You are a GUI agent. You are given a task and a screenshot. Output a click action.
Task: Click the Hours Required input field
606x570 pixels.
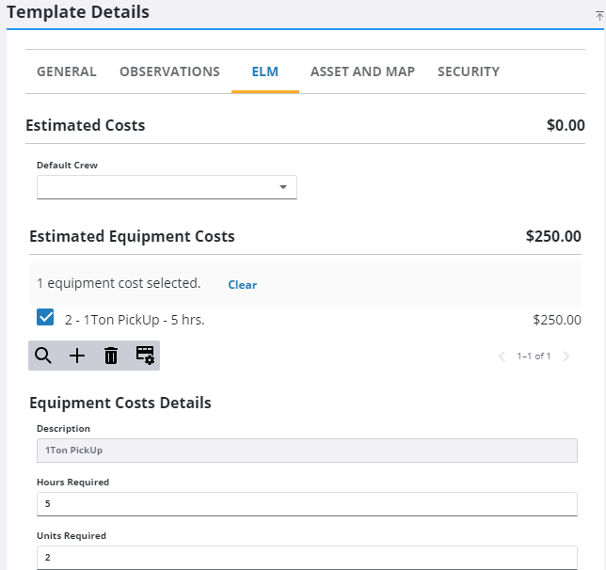(x=306, y=503)
